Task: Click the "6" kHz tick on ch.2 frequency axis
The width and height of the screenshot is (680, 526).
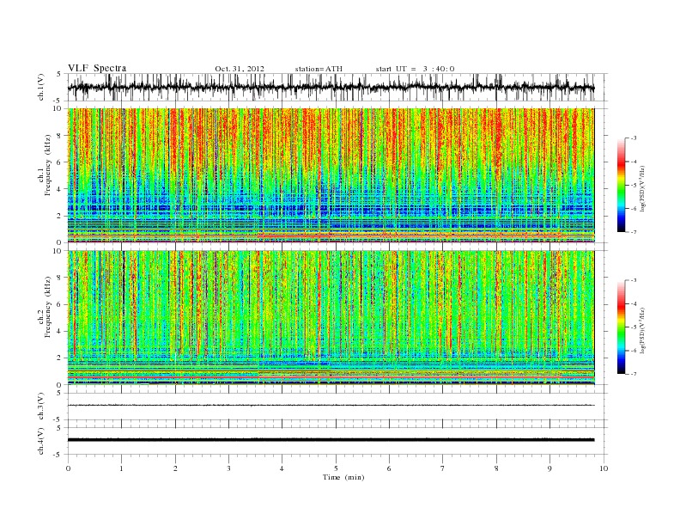Action: [x=59, y=304]
